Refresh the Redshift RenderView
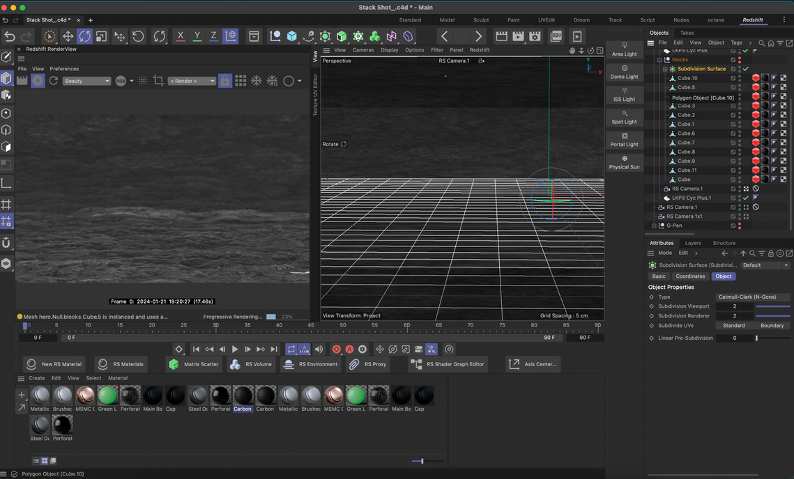Viewport: 794px width, 479px height. click(53, 81)
